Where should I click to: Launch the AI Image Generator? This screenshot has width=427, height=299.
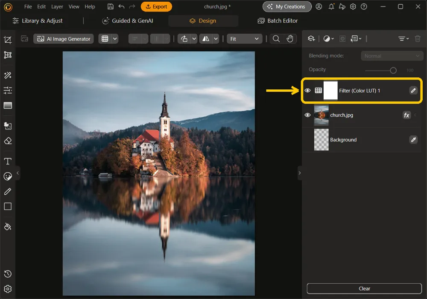coord(64,39)
